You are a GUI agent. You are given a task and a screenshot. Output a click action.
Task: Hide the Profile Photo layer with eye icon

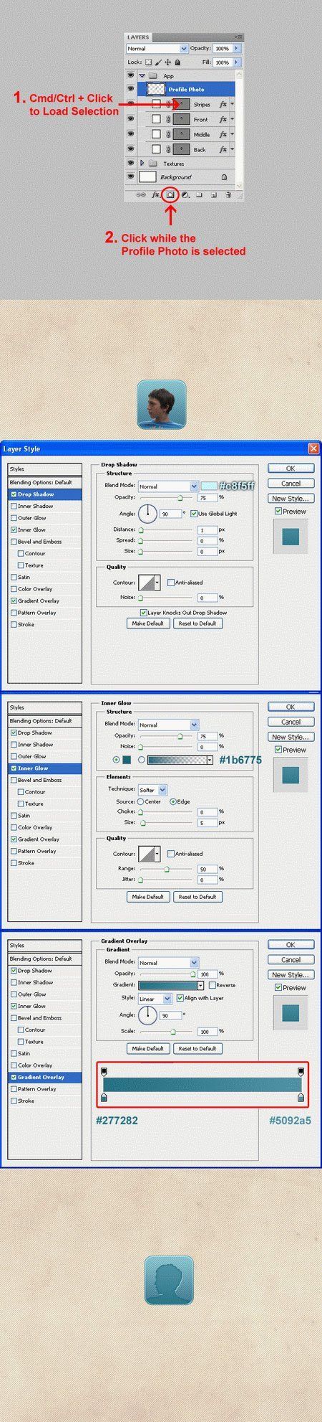130,90
